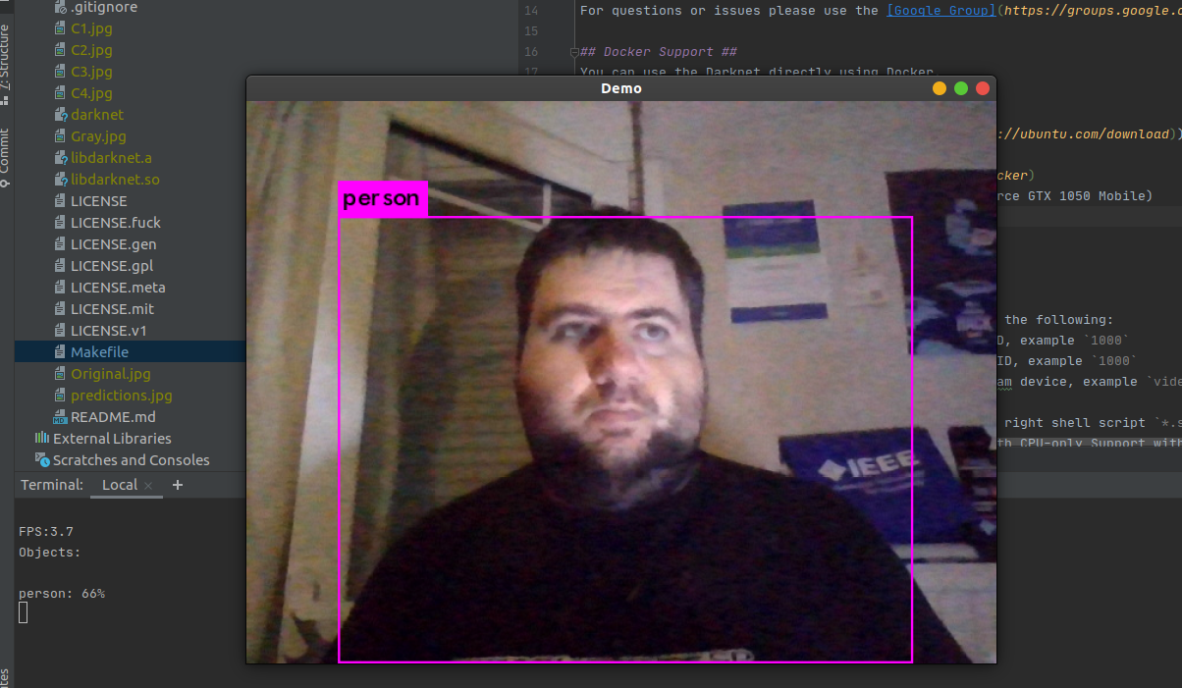
Task: Select C2.jpg in the project tree
Action: tap(91, 49)
